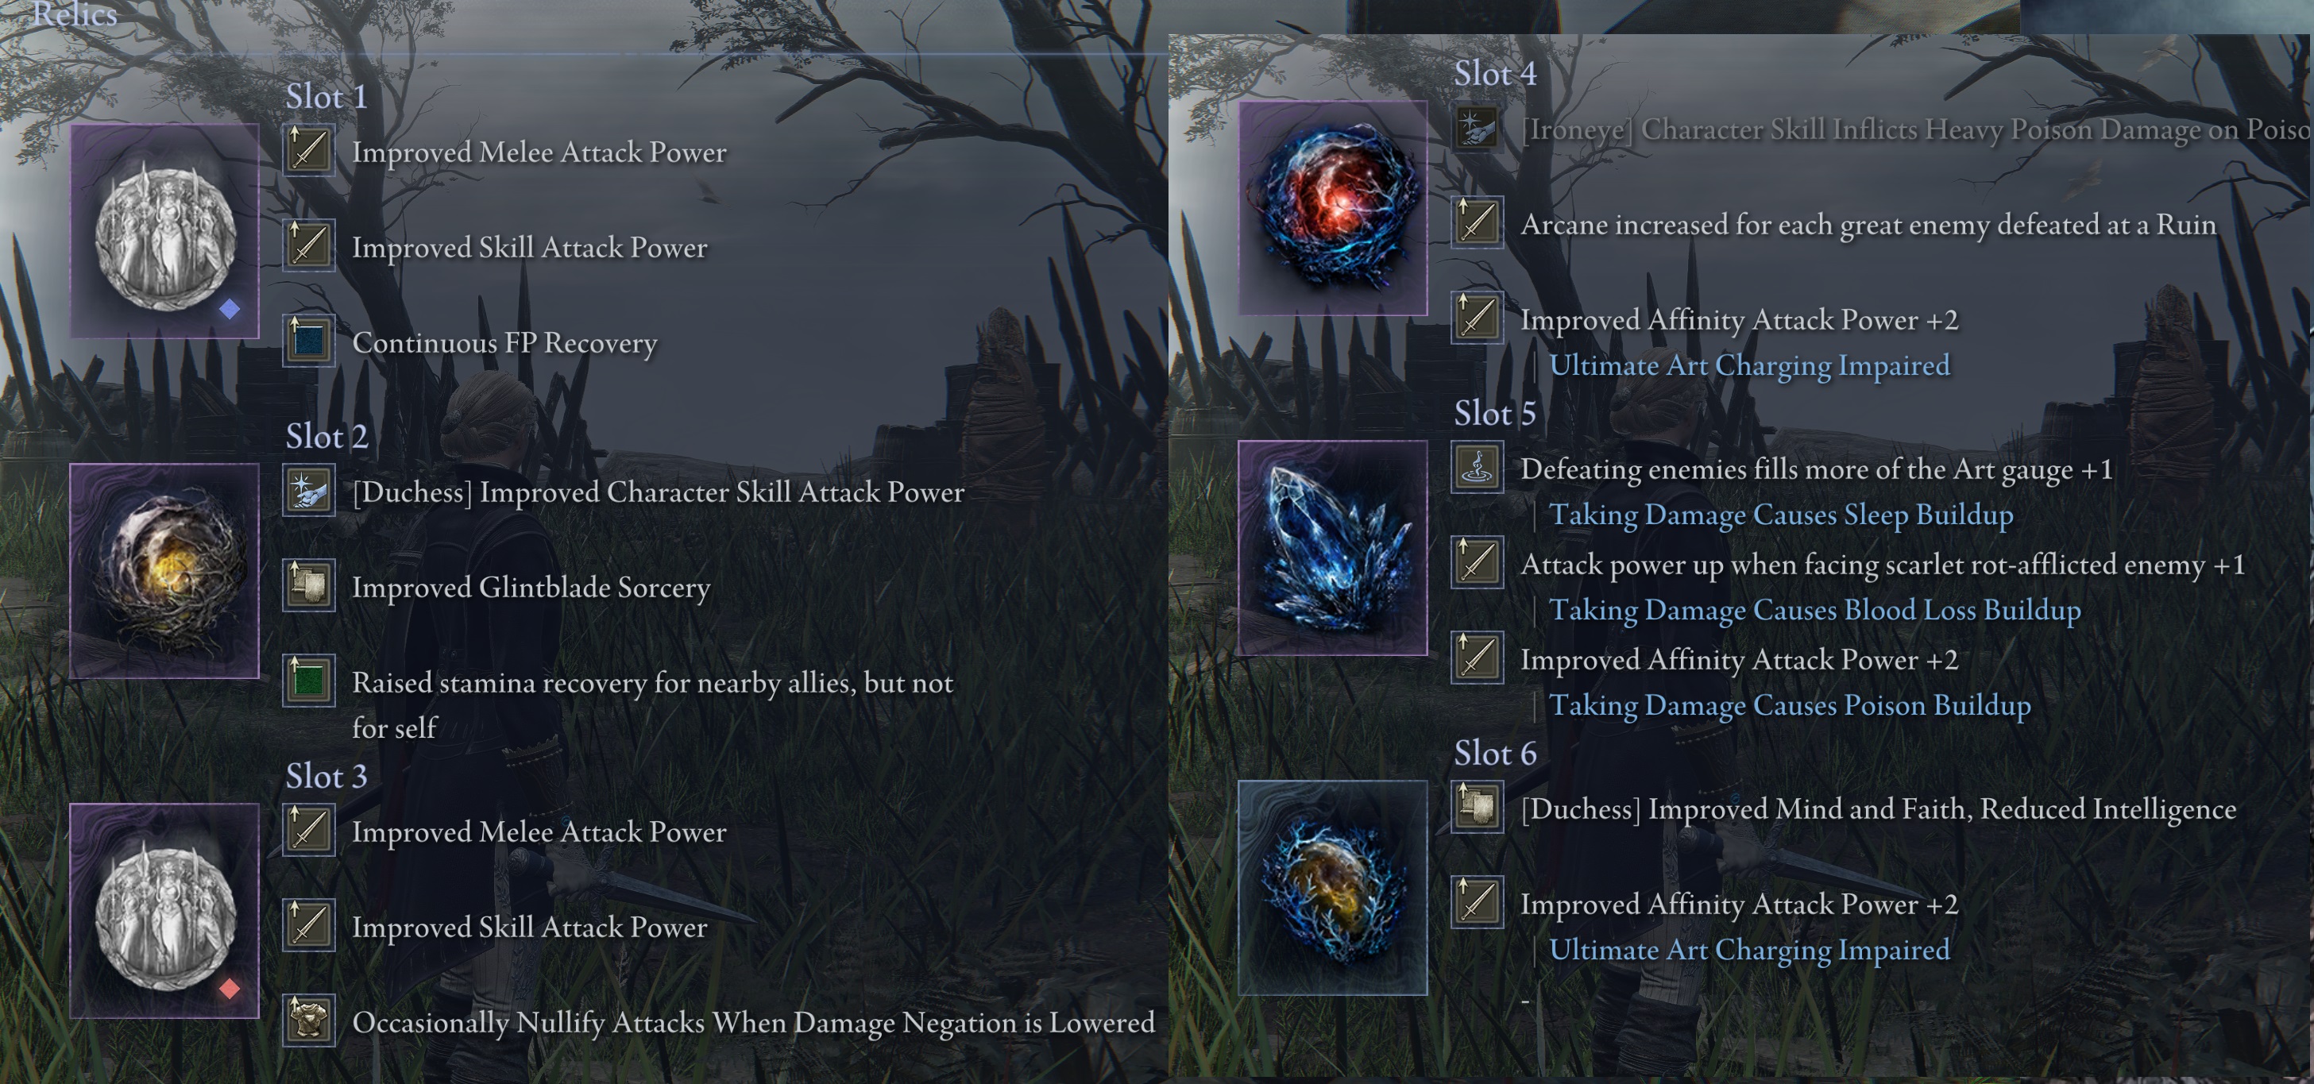The height and width of the screenshot is (1084, 2314).
Task: Click the Ironeye Character Skill icon in Slot 4
Action: point(1478,128)
